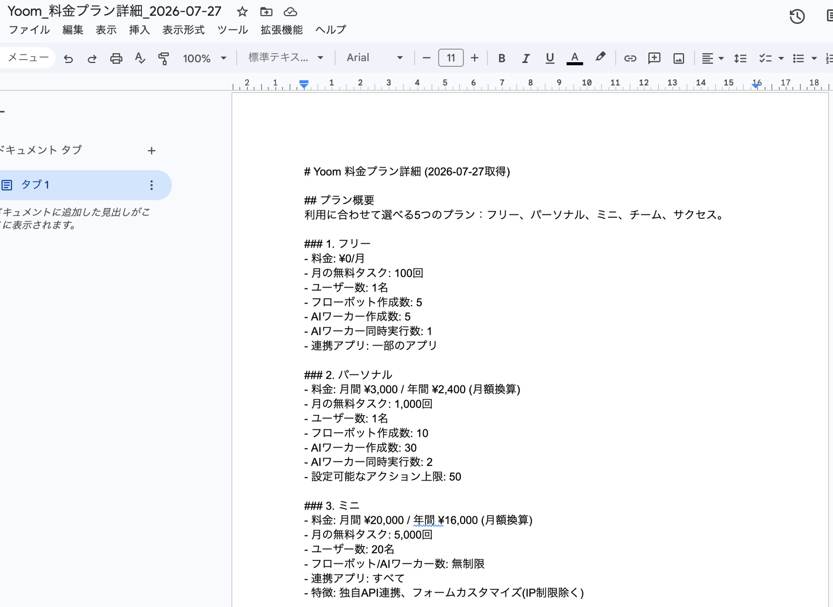Open the ファイル menu
Screen dimensions: 833x607
(29, 30)
